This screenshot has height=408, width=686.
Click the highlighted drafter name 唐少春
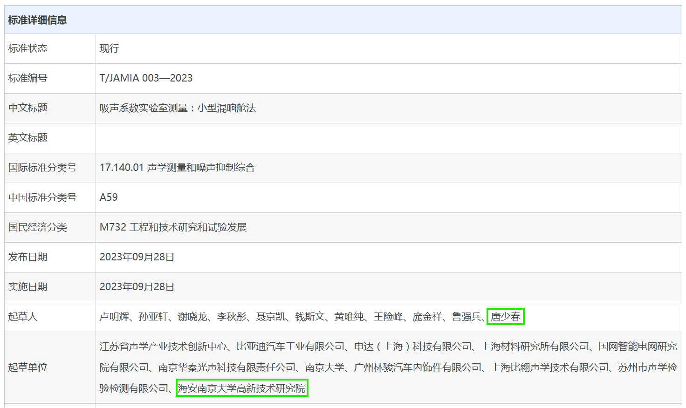pyautogui.click(x=505, y=317)
